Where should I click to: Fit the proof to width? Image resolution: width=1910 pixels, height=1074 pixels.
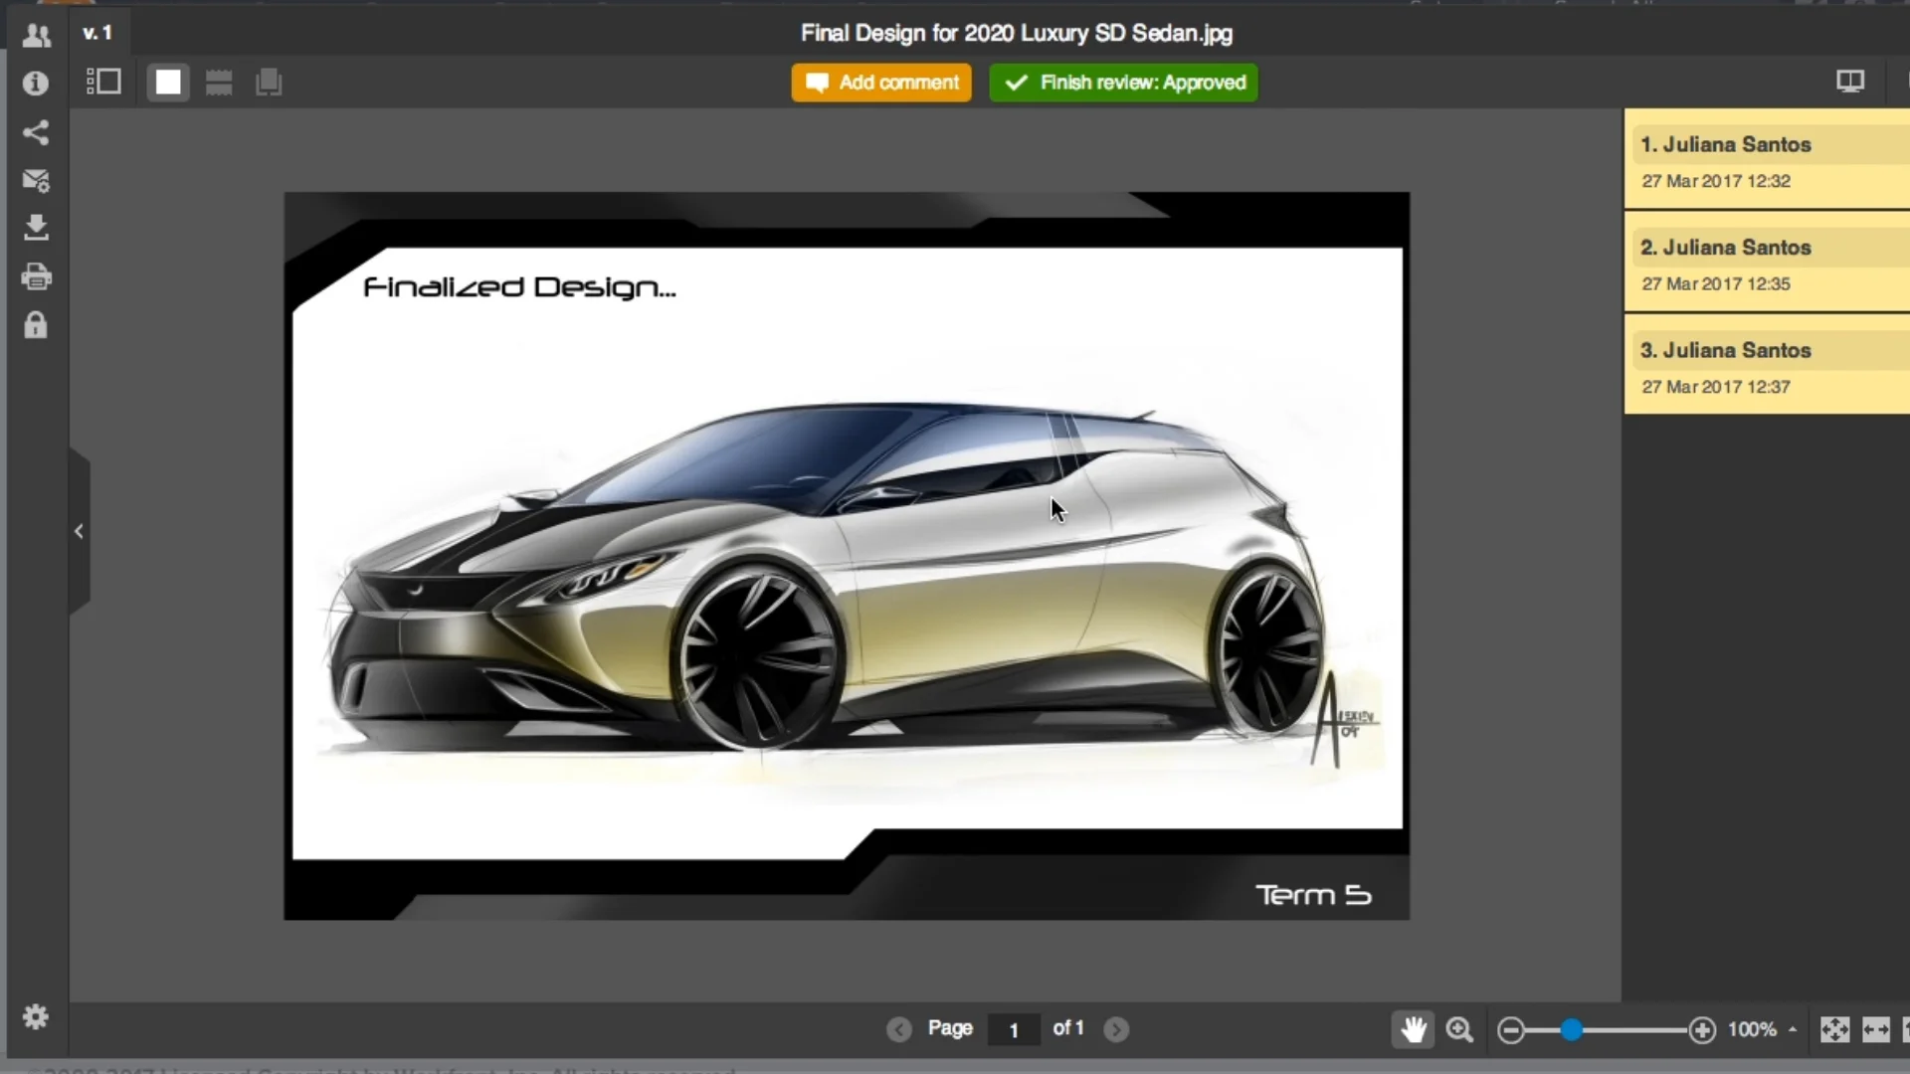[x=1876, y=1029]
